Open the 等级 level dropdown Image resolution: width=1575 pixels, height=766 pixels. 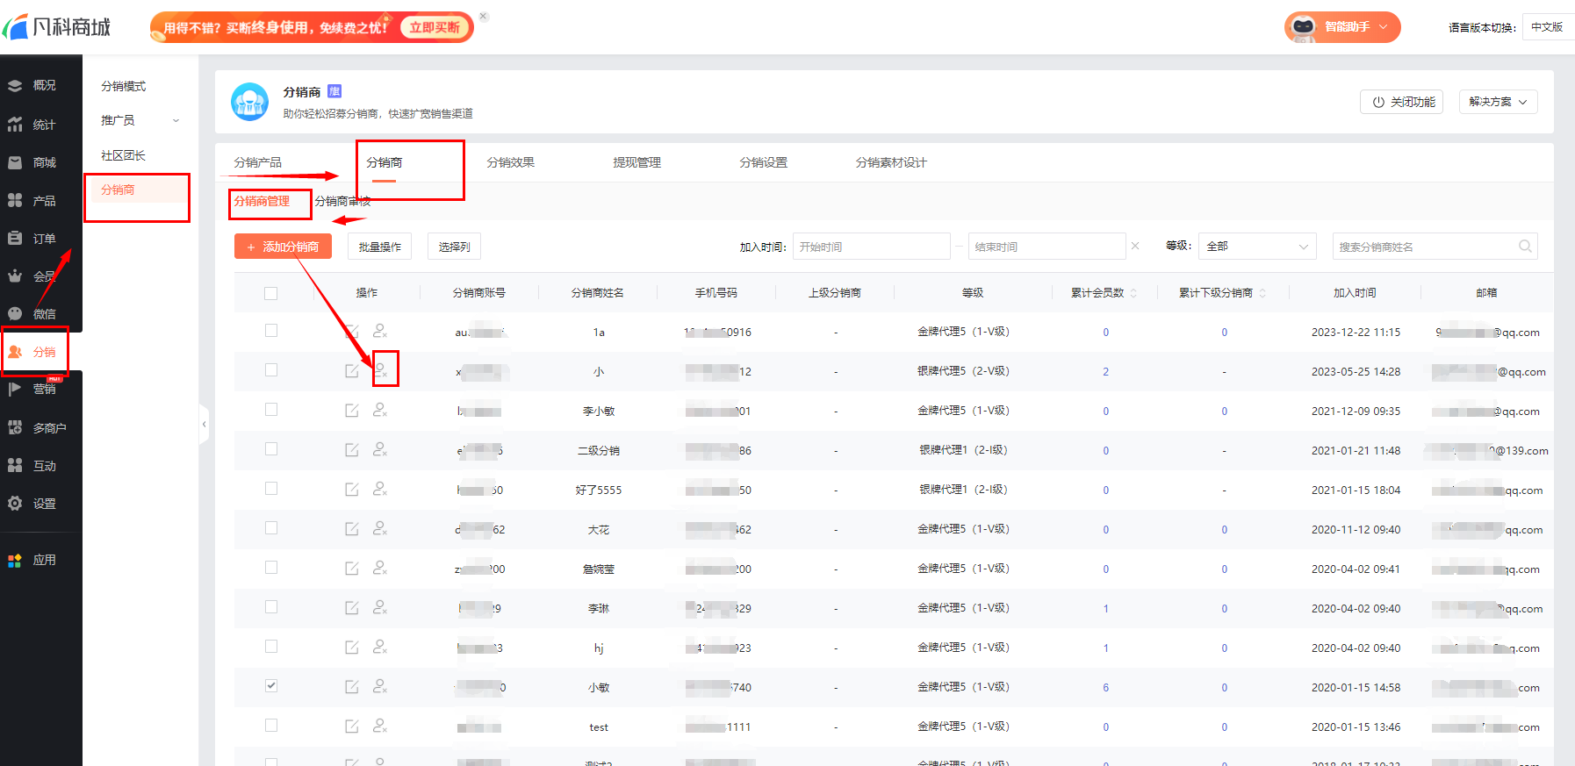coord(1256,247)
